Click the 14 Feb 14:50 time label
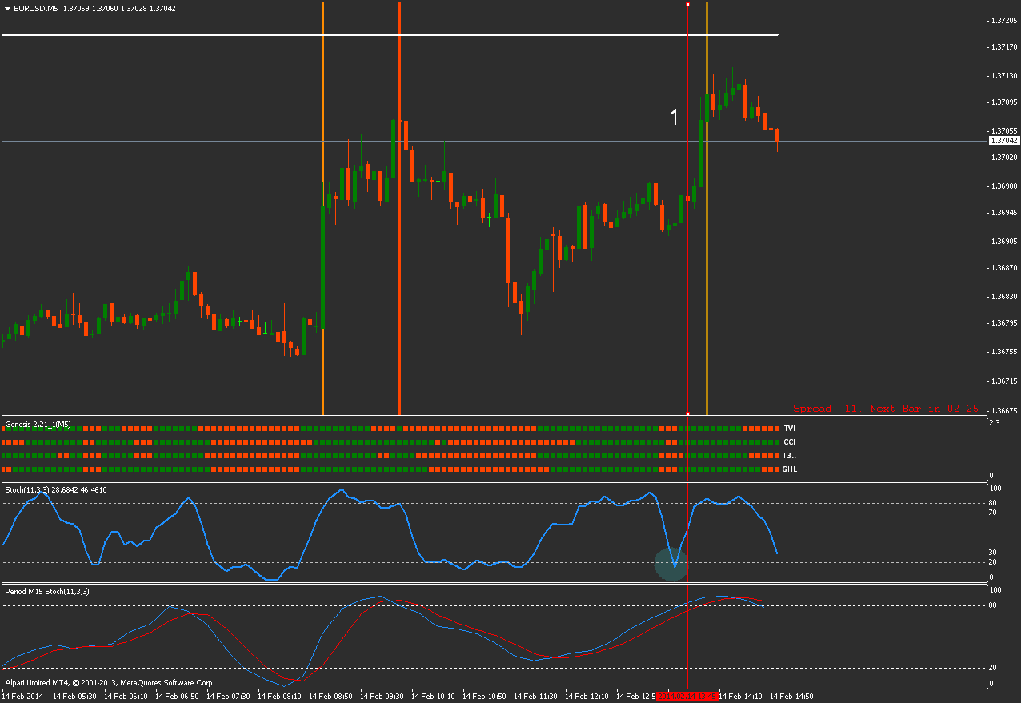 click(x=791, y=697)
